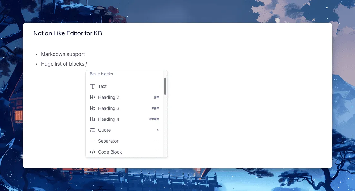355x191 pixels.
Task: Click the Separator line icon
Action: coord(92,141)
